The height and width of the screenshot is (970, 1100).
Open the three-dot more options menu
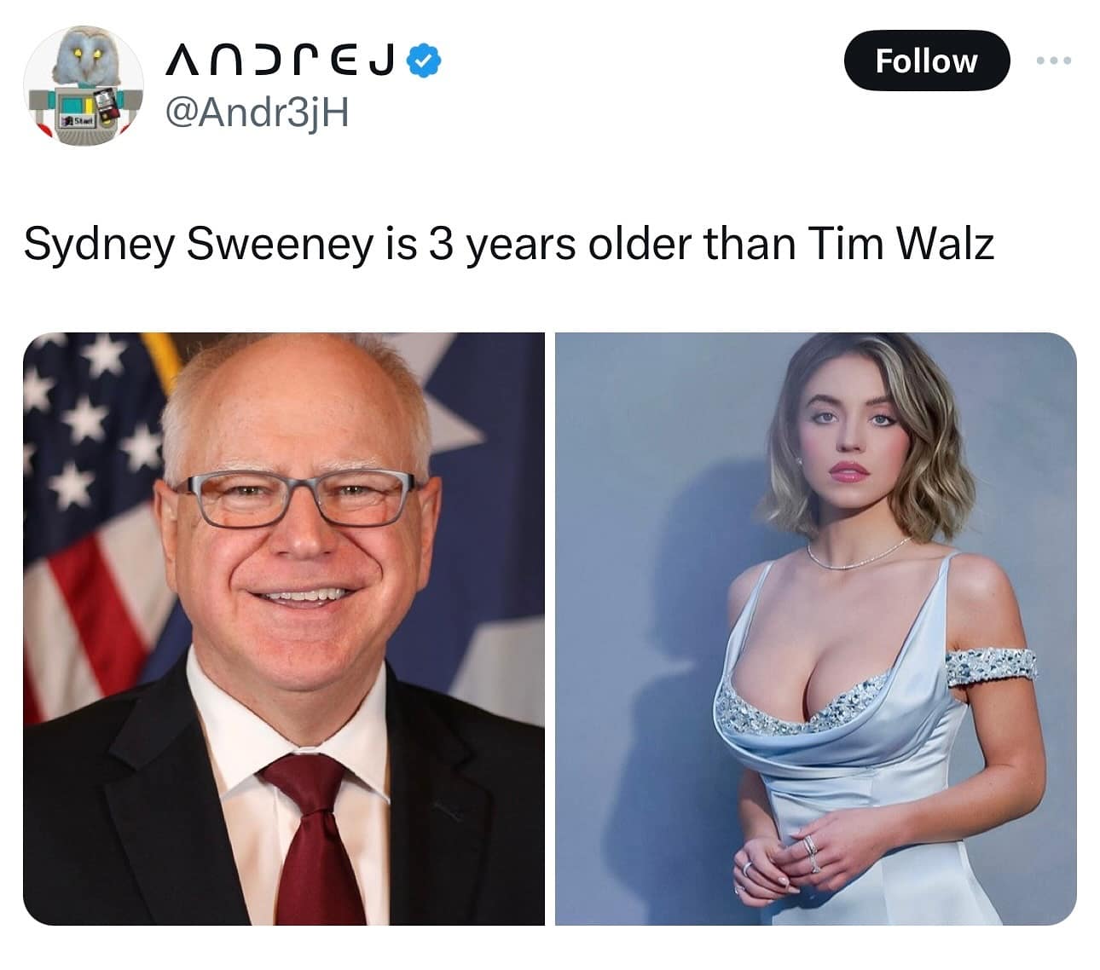coord(1054,61)
